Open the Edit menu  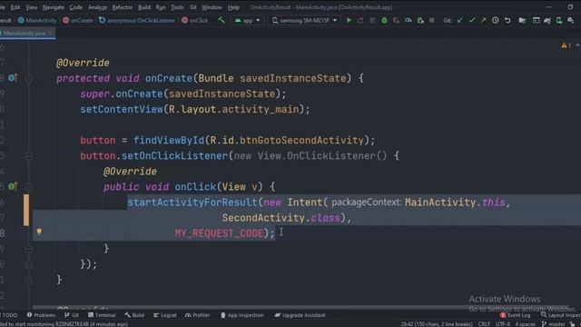coord(15,7)
